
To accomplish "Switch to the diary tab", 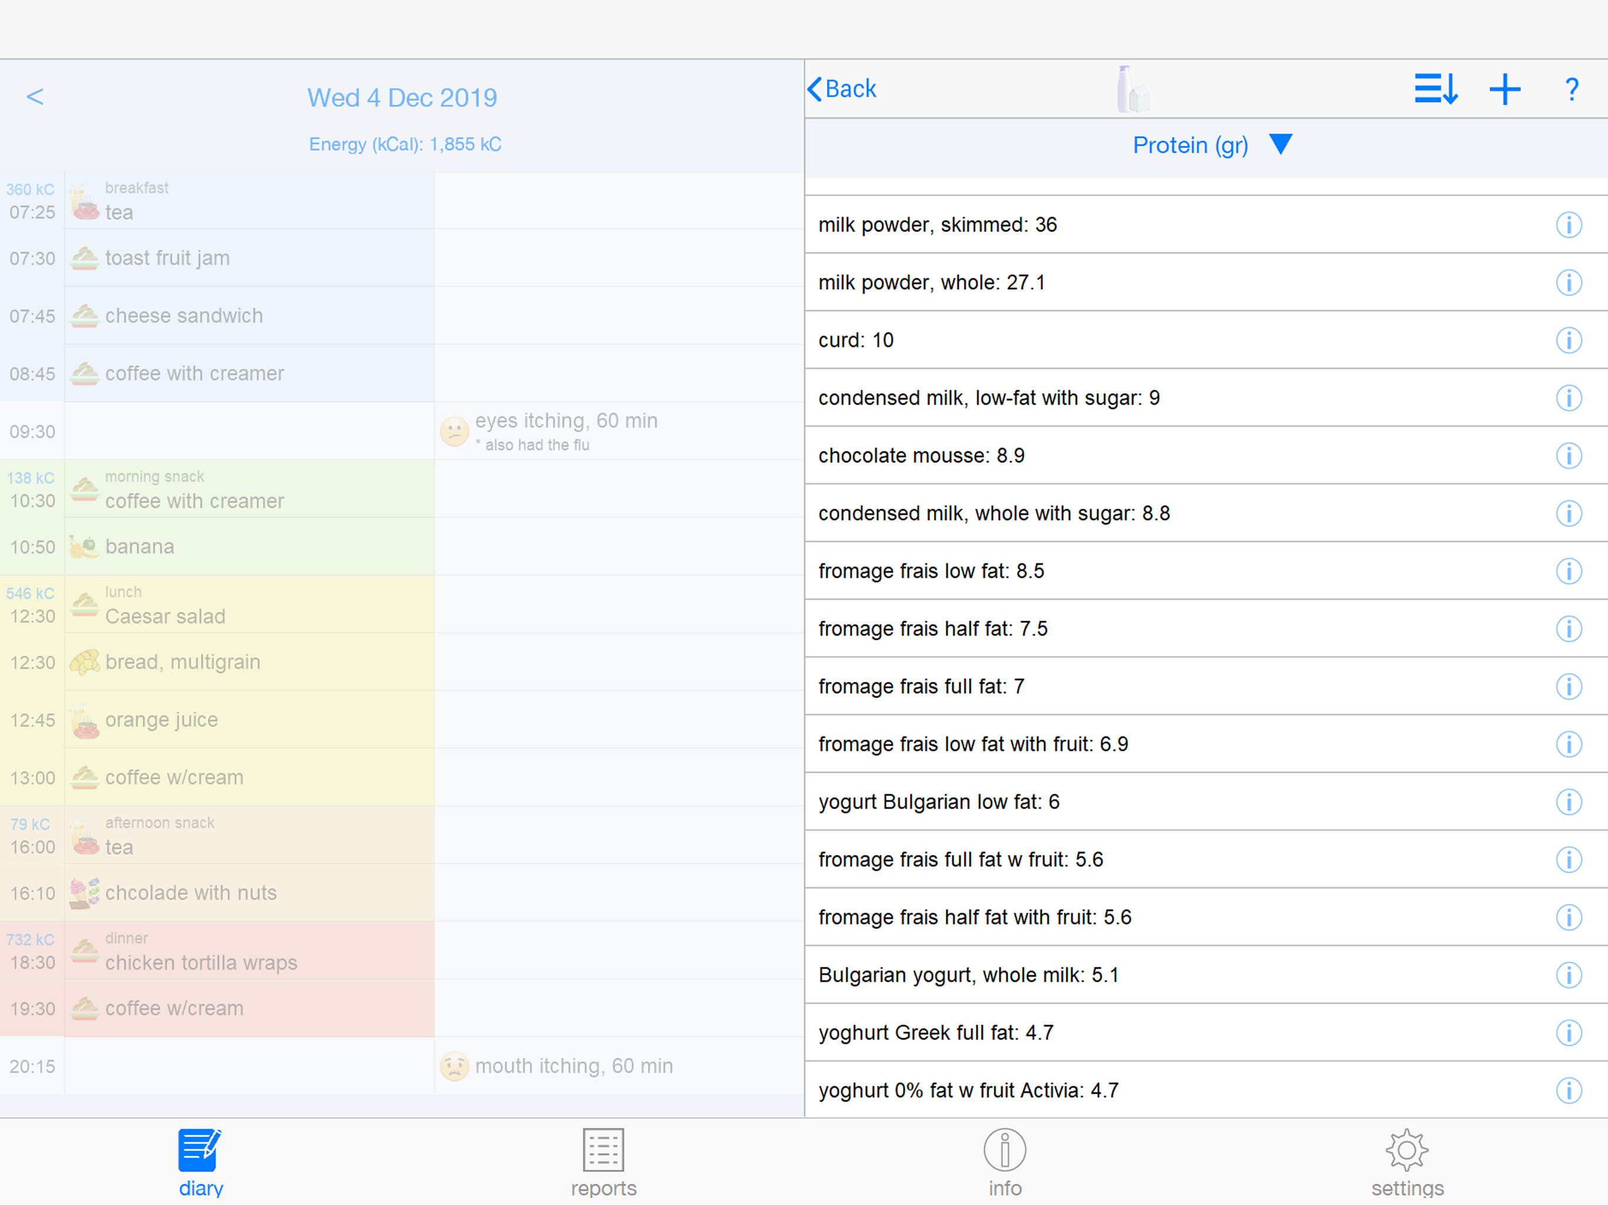I will 201,1162.
